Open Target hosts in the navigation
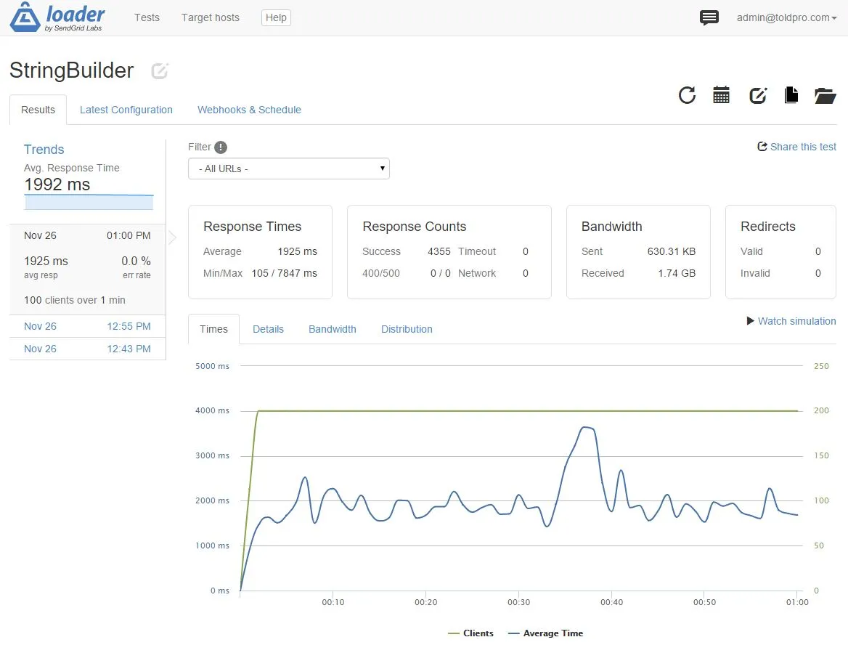Viewport: 848px width, 645px height. [x=211, y=18]
